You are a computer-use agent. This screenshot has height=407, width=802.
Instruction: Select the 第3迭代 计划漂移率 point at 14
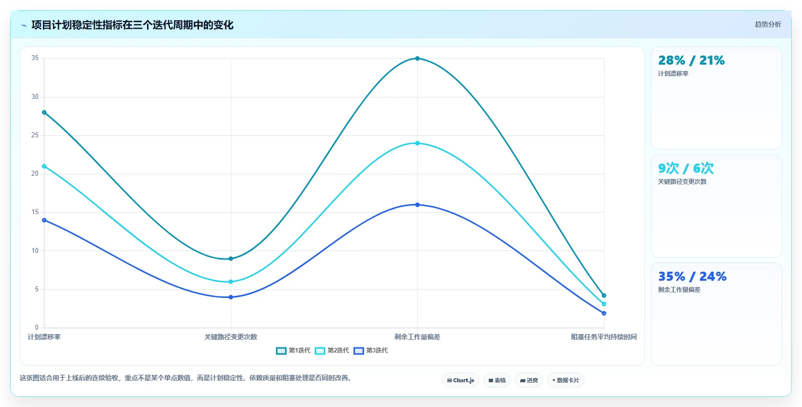pyautogui.click(x=44, y=220)
